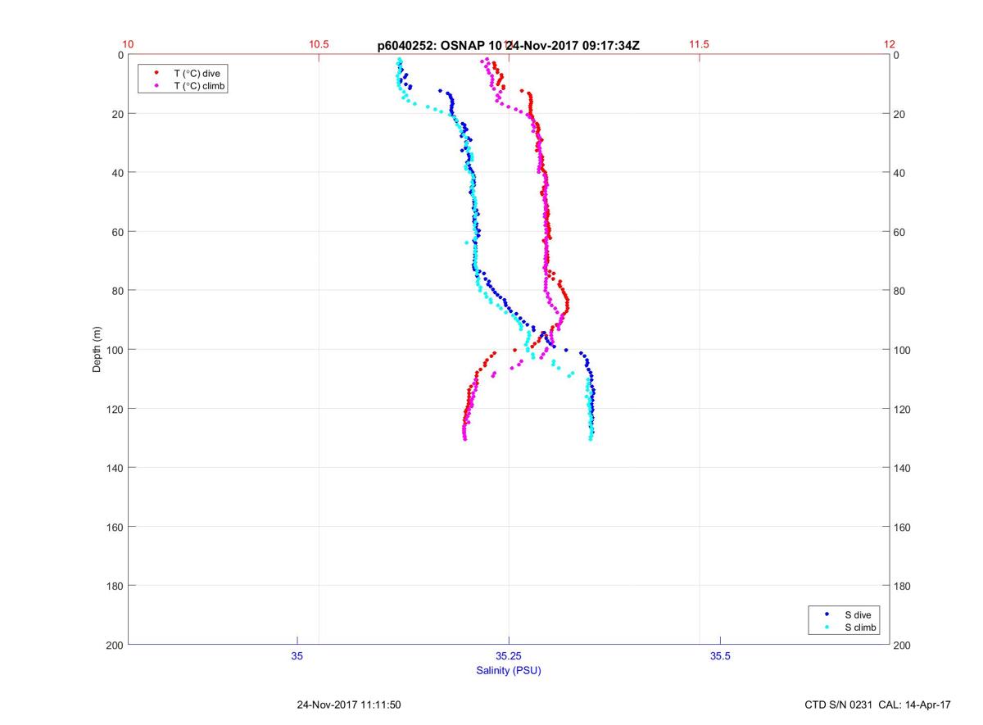Viewport: 983px width, 725px height.
Task: Click right-axis depth tick label 200
Action: click(903, 646)
